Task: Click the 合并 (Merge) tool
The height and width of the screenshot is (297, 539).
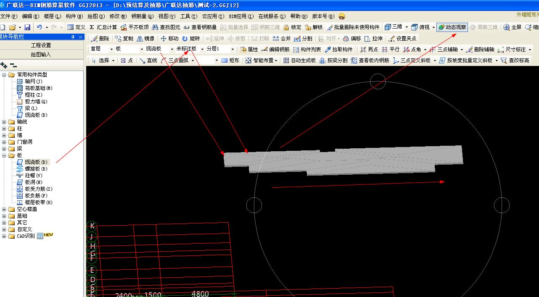Action: [282, 38]
